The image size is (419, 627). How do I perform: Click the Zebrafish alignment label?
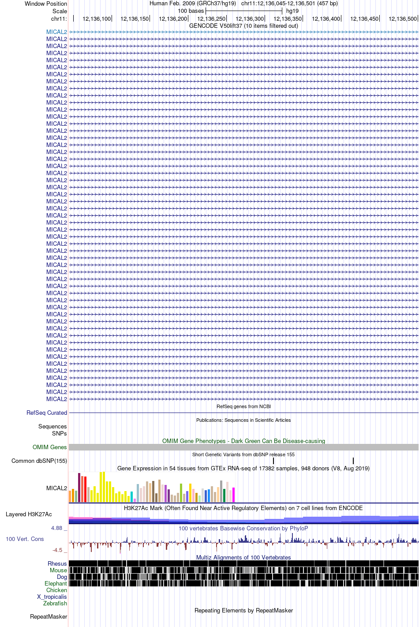tap(55, 603)
